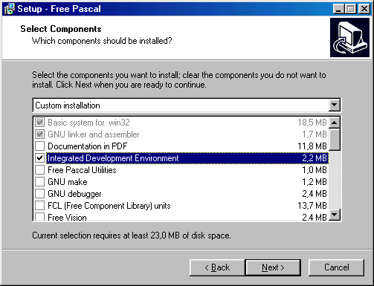The image size is (374, 286).
Task: Select the Integrated Development Environment row
Action: tap(187, 158)
